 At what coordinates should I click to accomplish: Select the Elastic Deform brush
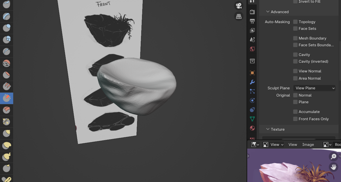(6, 145)
